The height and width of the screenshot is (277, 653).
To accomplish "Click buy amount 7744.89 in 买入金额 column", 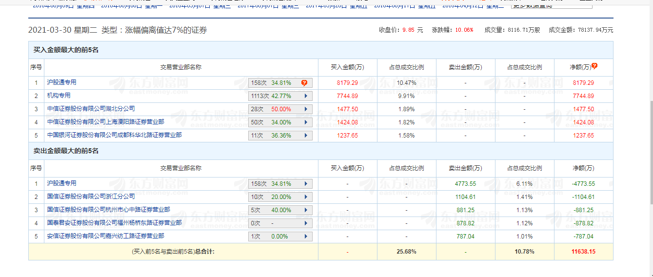I will (x=347, y=96).
